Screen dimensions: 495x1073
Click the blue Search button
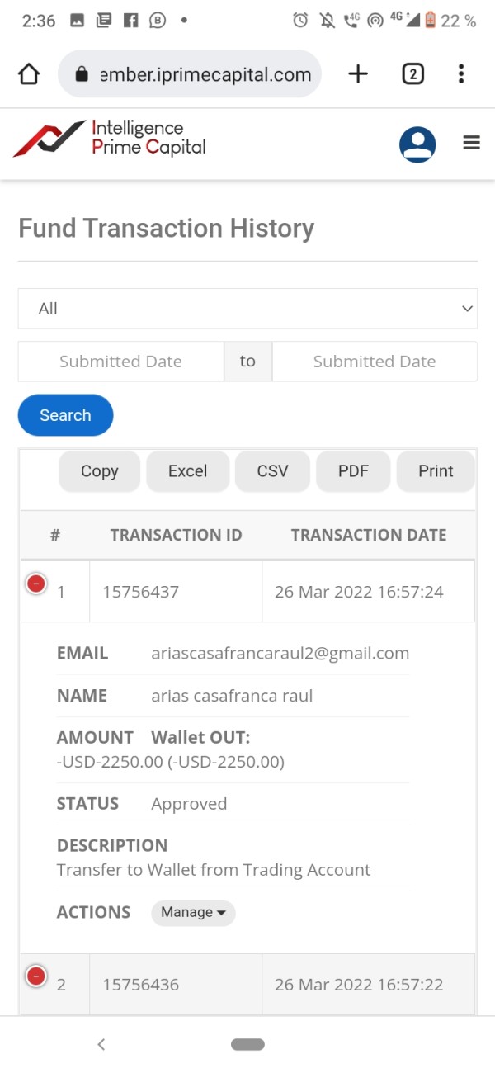(x=65, y=415)
